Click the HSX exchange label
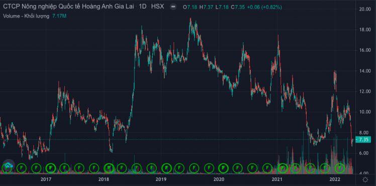 point(157,7)
